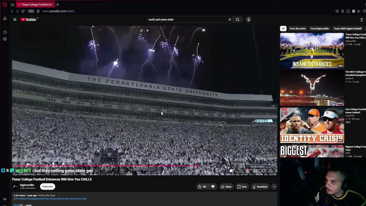
Task: Click the site security padlock icon
Action: tap(38, 11)
